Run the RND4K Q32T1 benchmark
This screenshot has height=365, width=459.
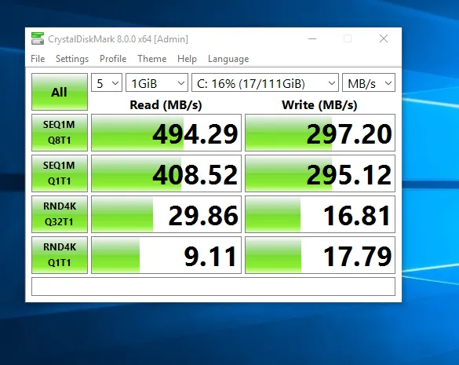tap(60, 214)
